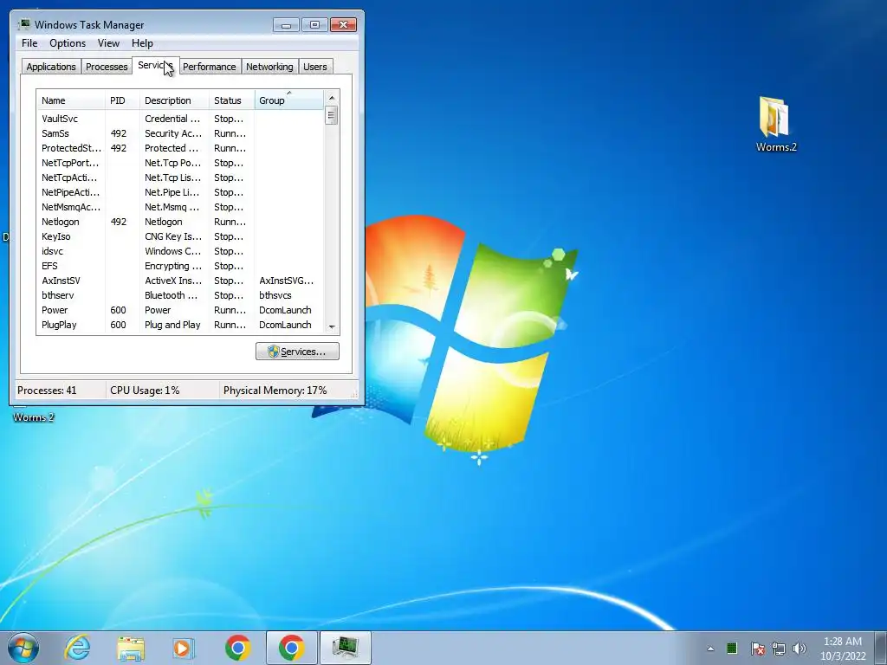Open the Help menu
This screenshot has height=665, width=887.
point(142,43)
